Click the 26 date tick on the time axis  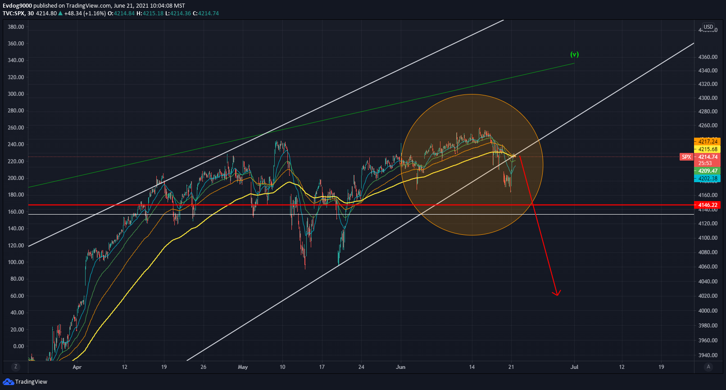[x=204, y=367]
